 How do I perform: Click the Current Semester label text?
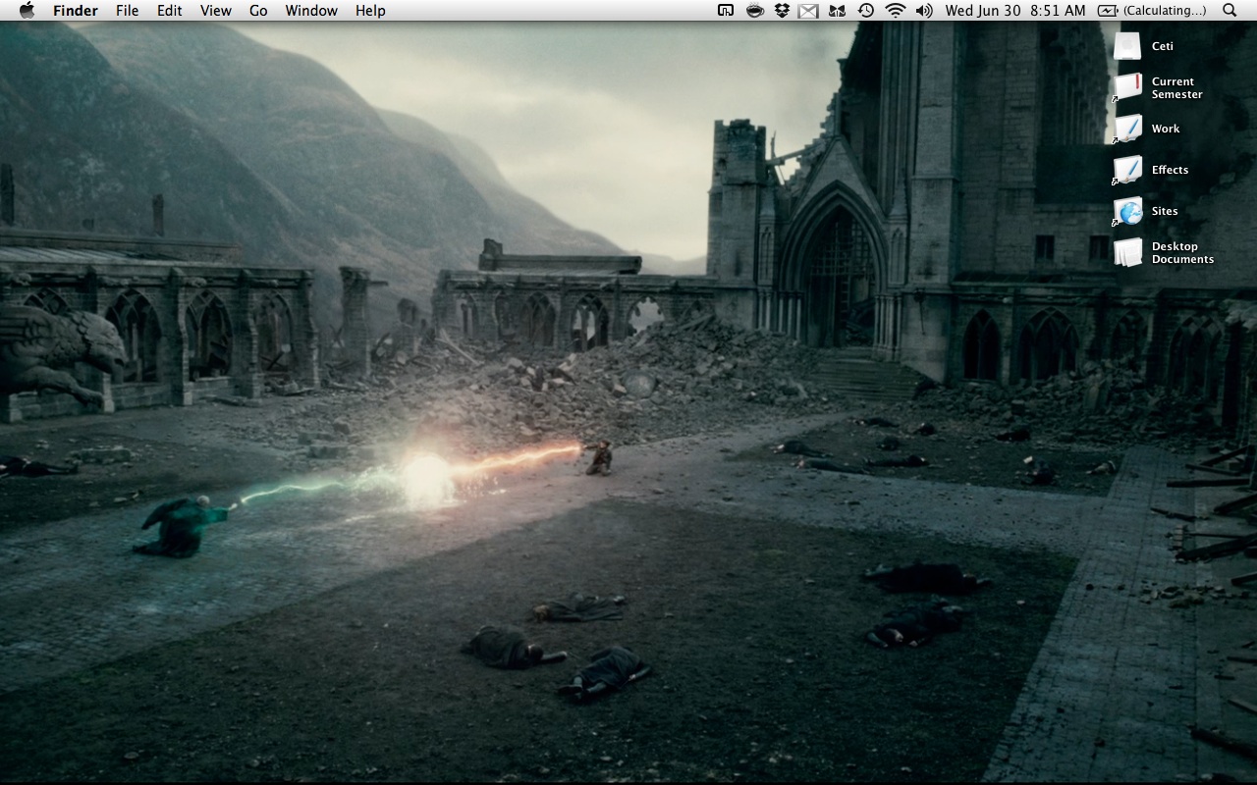1176,88
